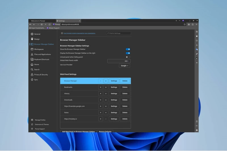Open the Downloads icon in right sidebar
The width and height of the screenshot is (227, 151).
click(197, 45)
